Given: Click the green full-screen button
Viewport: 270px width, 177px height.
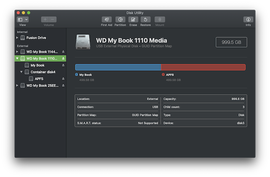Looking at the screenshot, I should tap(29, 13).
